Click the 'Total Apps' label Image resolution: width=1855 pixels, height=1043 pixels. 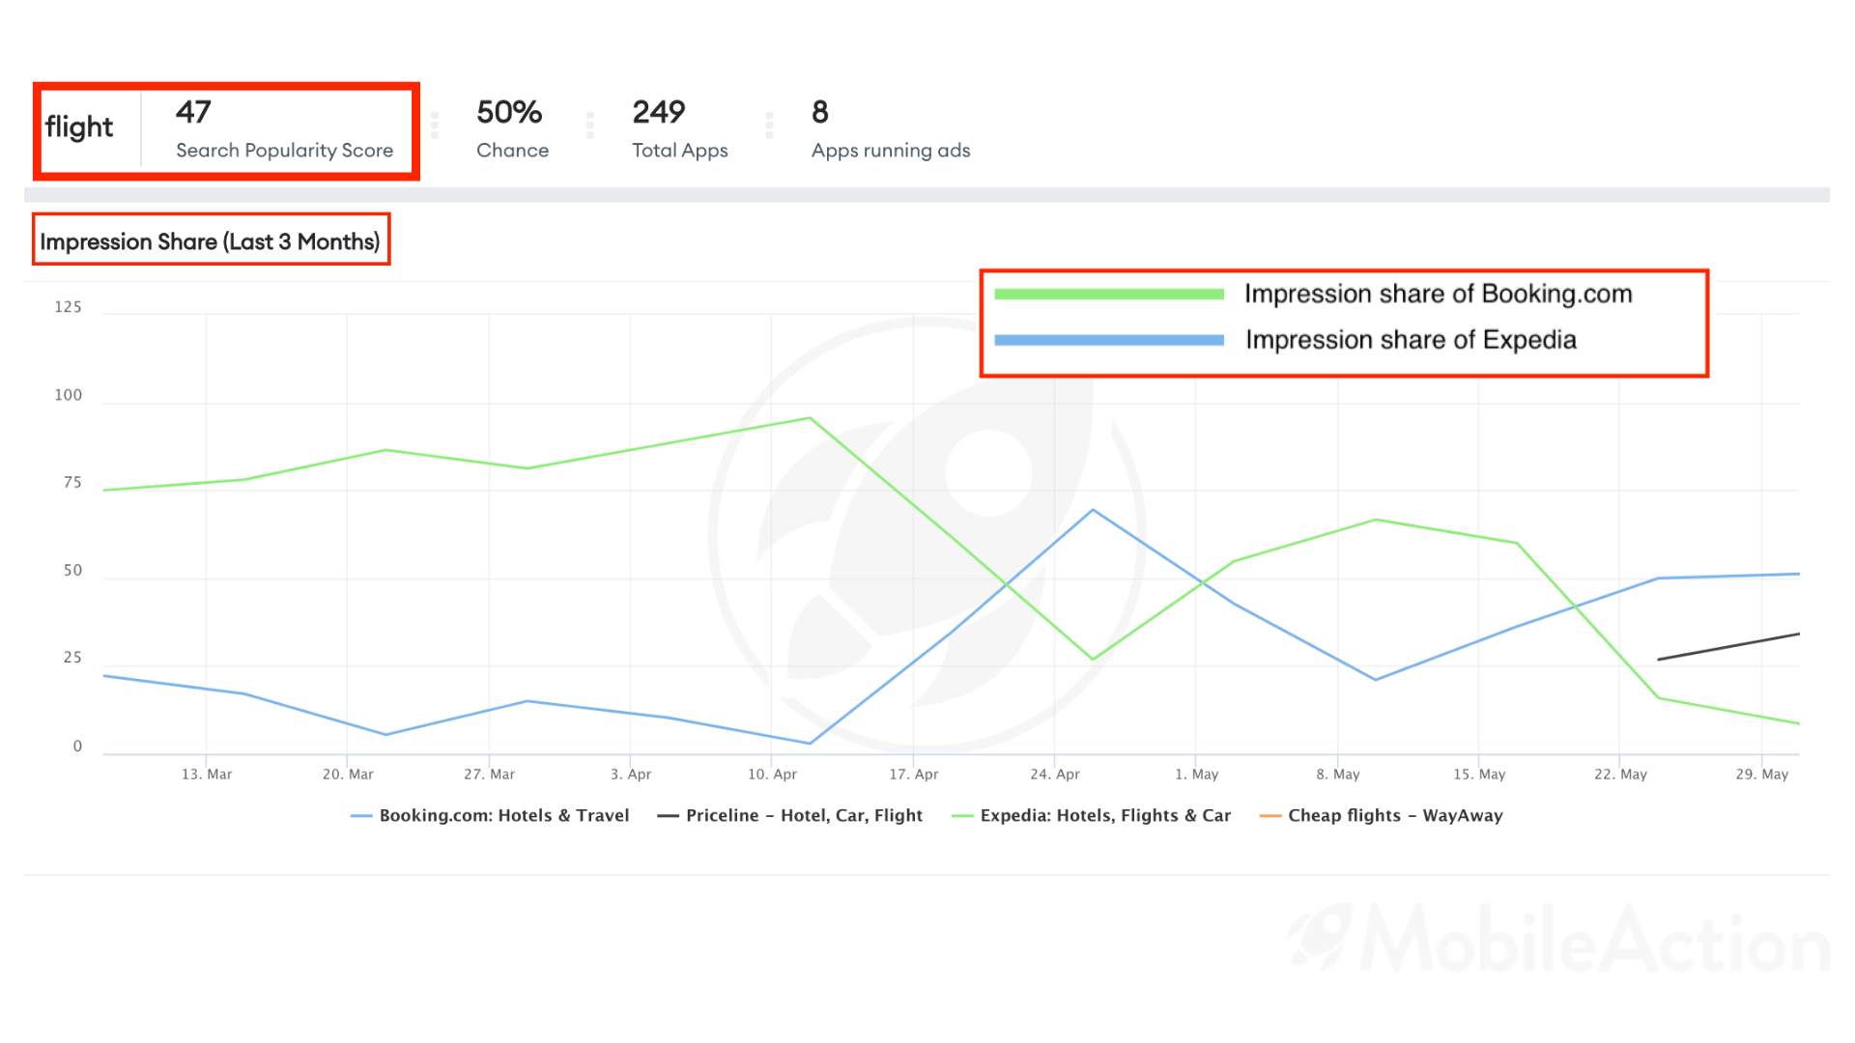pyautogui.click(x=680, y=151)
